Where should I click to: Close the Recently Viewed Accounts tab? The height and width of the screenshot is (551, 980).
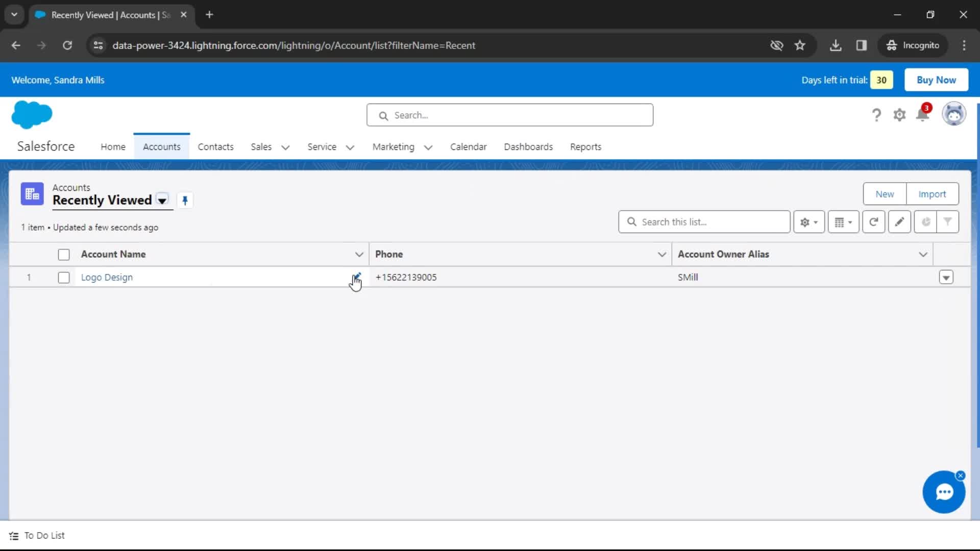point(184,15)
